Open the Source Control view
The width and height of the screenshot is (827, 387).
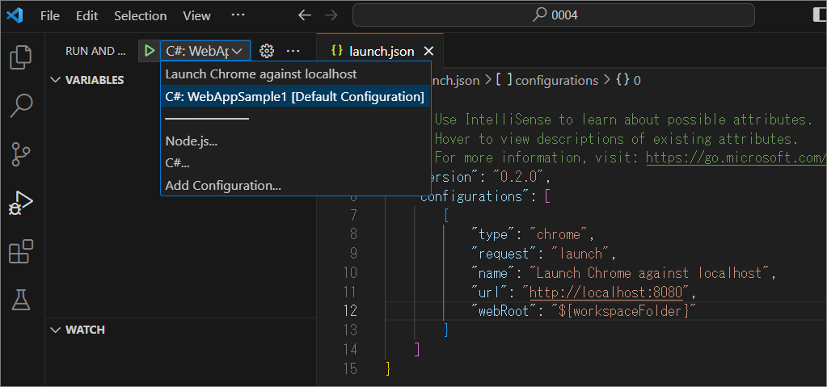[20, 153]
